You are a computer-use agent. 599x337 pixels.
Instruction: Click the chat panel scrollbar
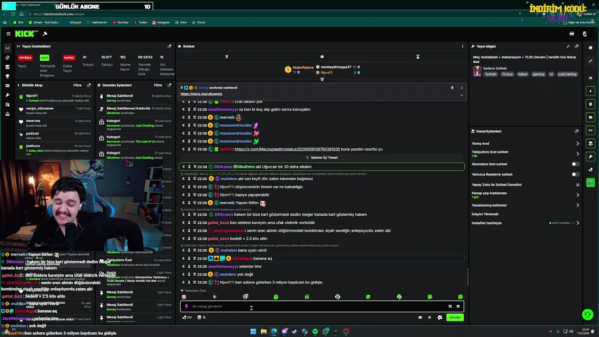468,277
